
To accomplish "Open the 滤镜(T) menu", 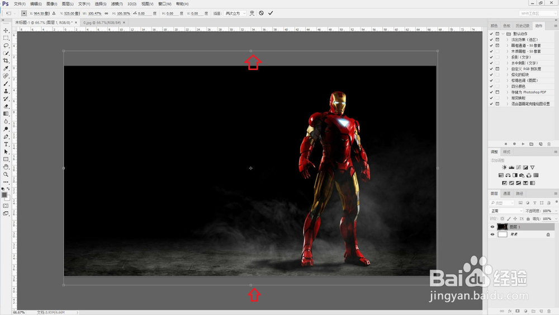I will tap(117, 4).
